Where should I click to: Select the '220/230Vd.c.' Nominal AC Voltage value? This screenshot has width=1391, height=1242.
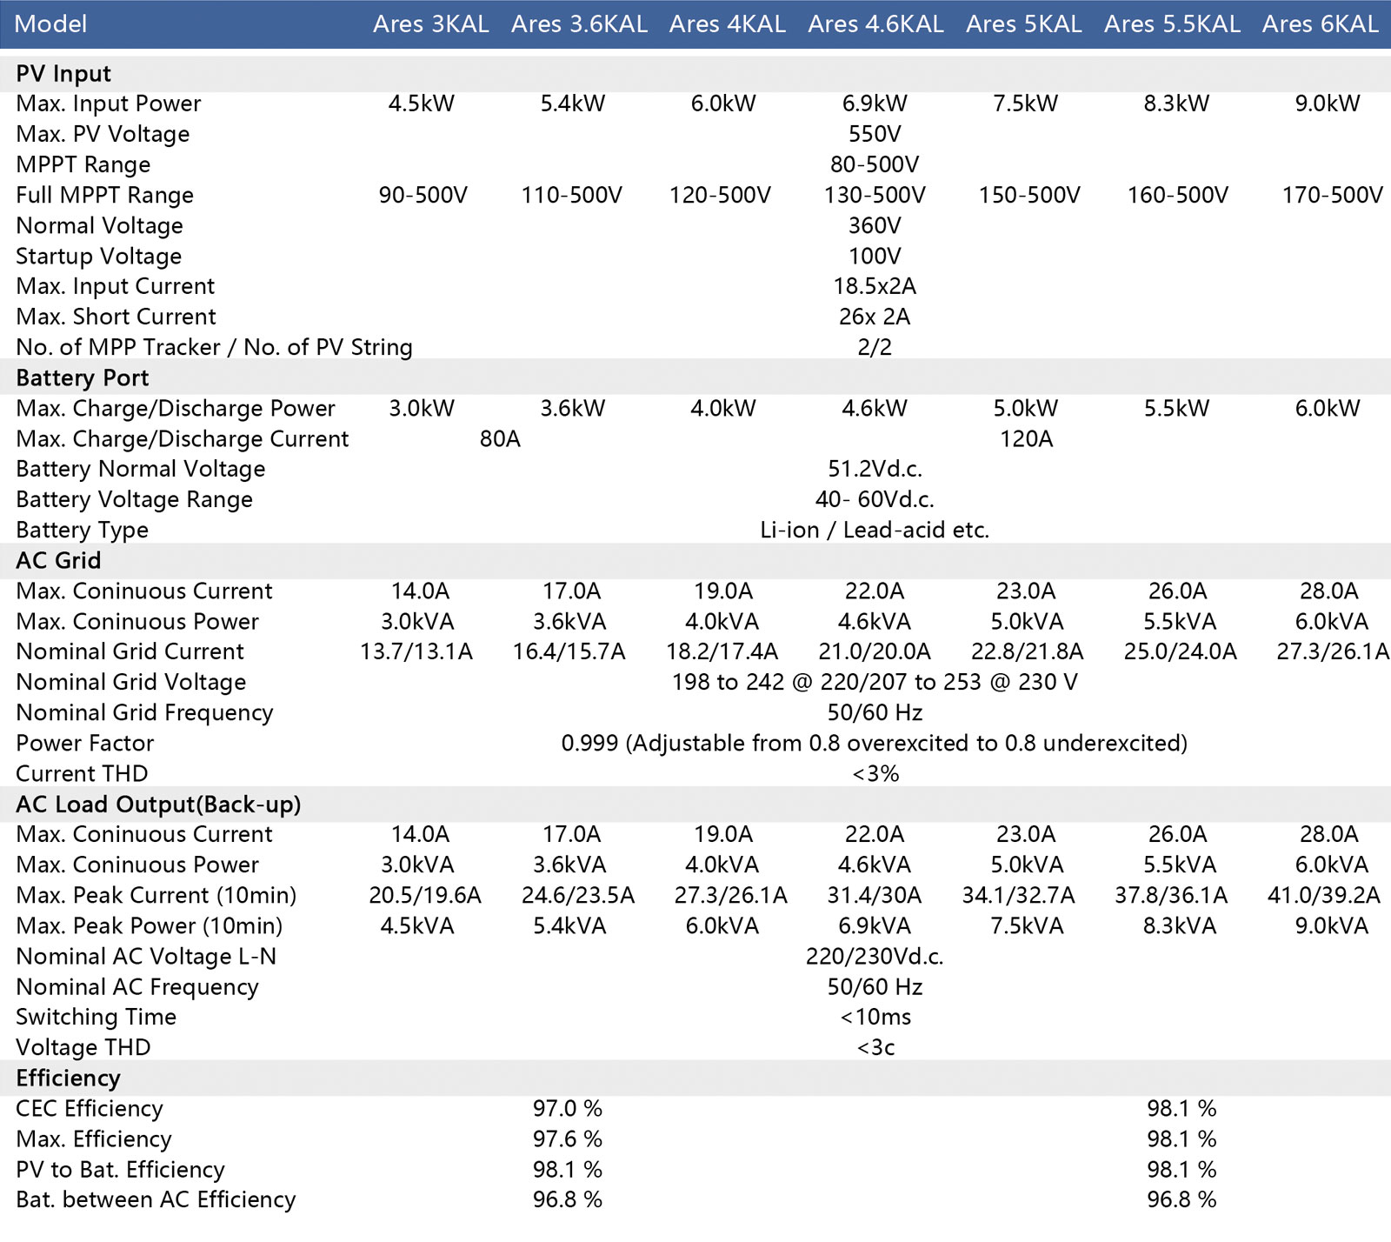pyautogui.click(x=875, y=957)
